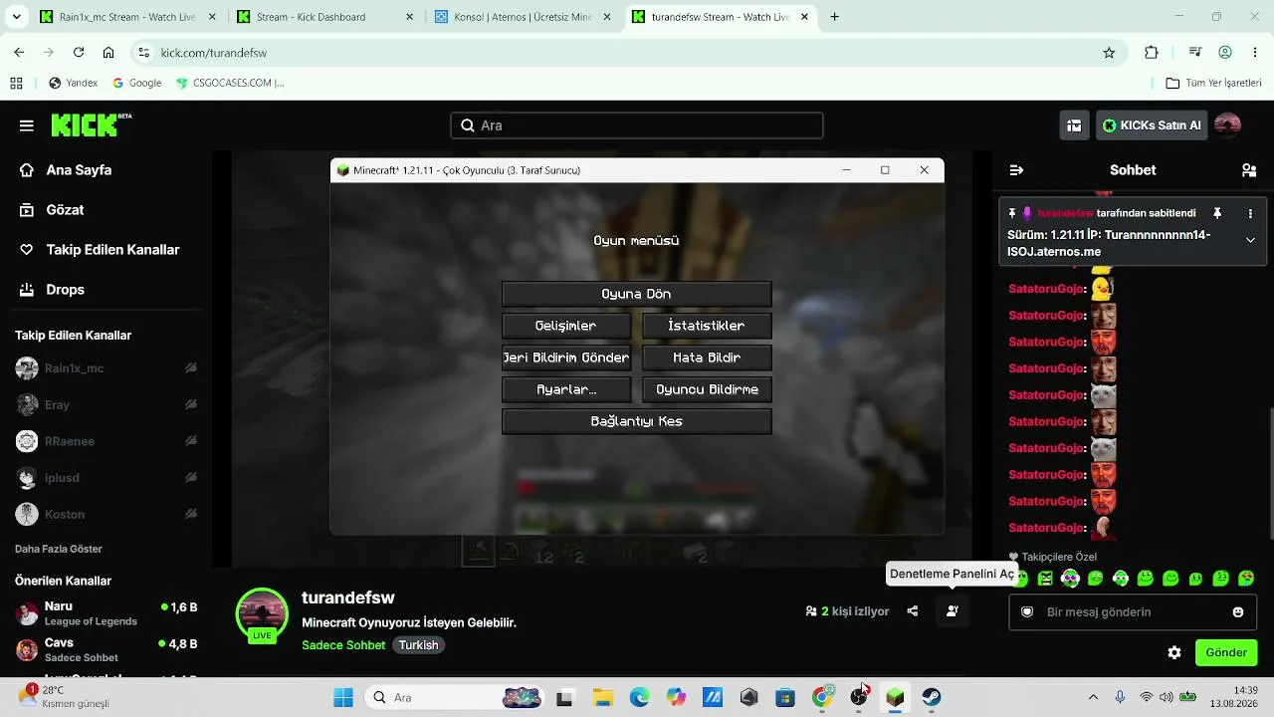
Task: Open the browser home page
Action: point(108,53)
